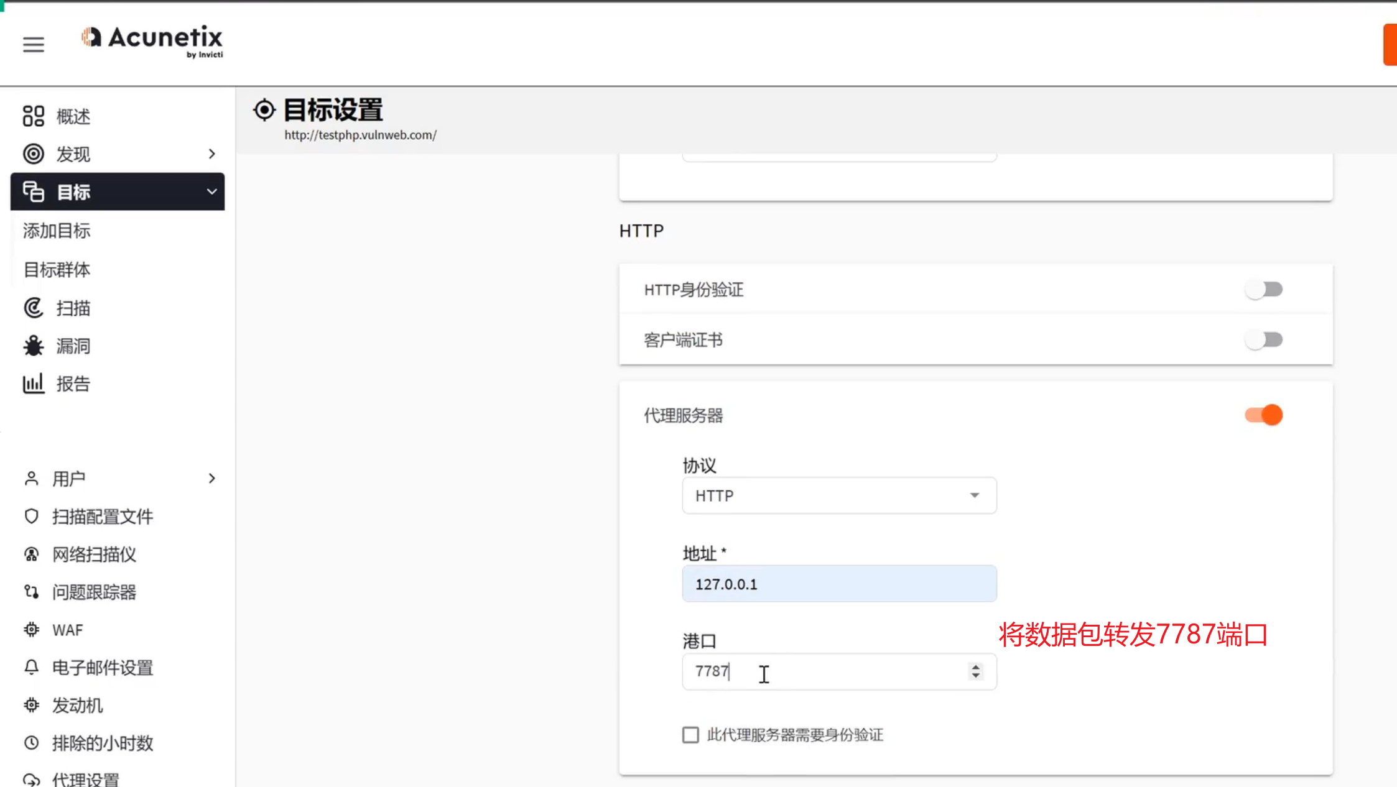Screen dimensions: 1397x787
Task: Click the Reports bar chart icon
Action: (34, 384)
